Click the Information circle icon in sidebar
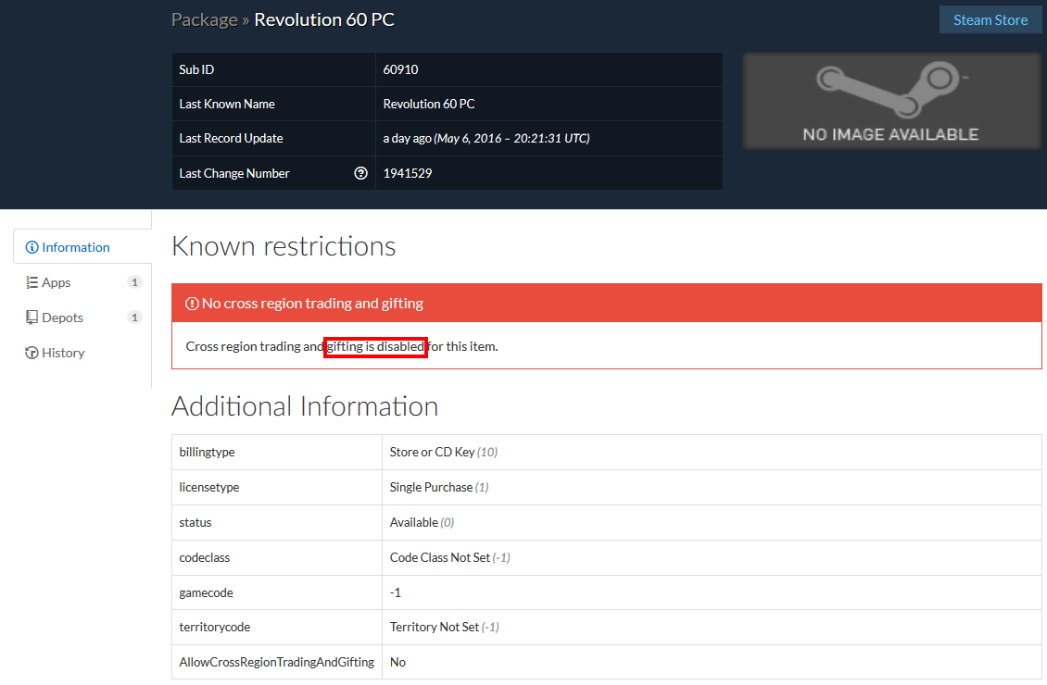Image resolution: width=1047 pixels, height=685 pixels. (x=32, y=247)
